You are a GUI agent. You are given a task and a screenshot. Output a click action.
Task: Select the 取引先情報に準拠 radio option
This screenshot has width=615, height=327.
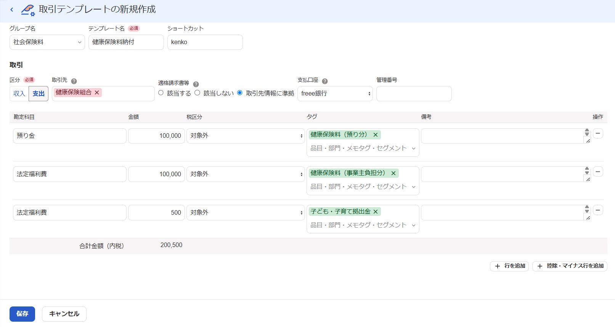pos(240,93)
